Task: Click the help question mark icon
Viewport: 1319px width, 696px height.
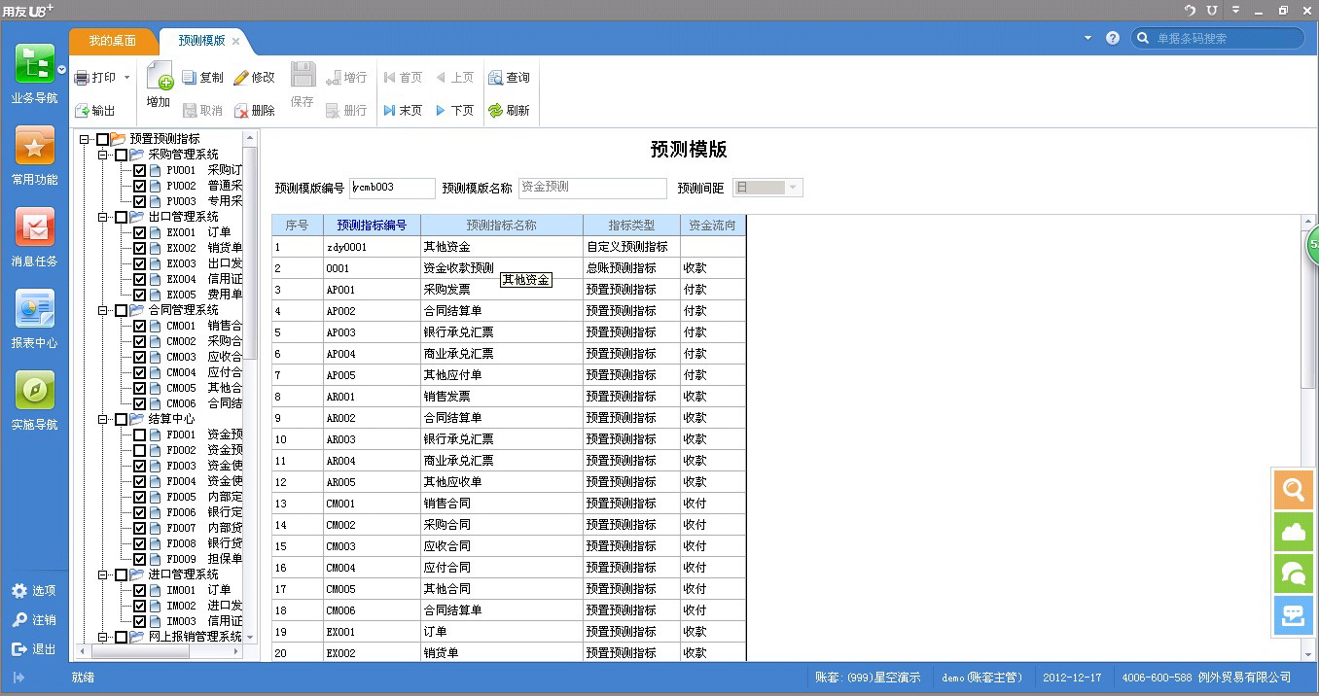Action: point(1113,39)
